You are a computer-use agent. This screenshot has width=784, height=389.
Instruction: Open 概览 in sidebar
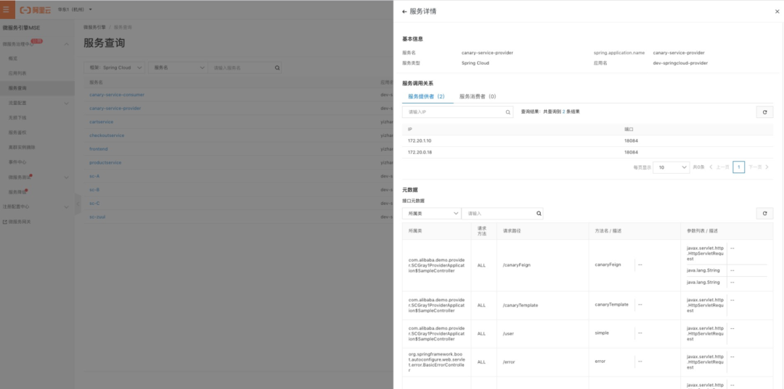click(x=13, y=59)
